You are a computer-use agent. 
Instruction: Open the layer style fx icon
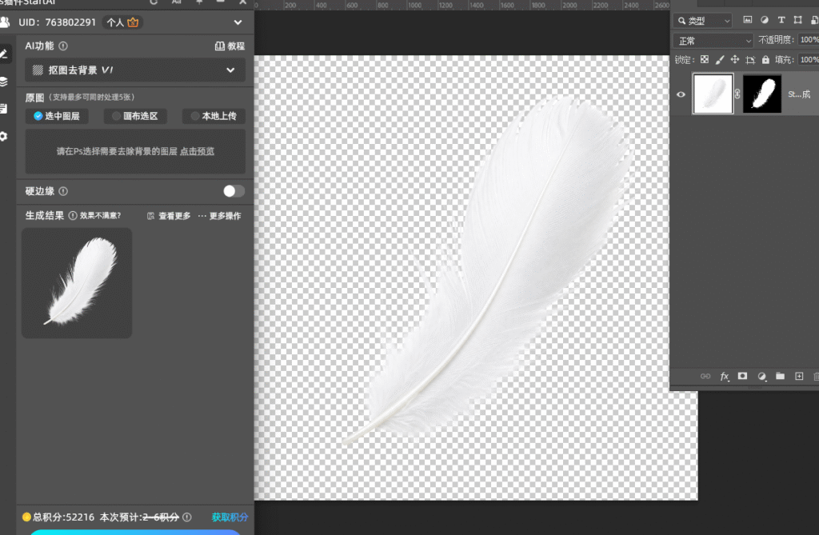coord(725,376)
